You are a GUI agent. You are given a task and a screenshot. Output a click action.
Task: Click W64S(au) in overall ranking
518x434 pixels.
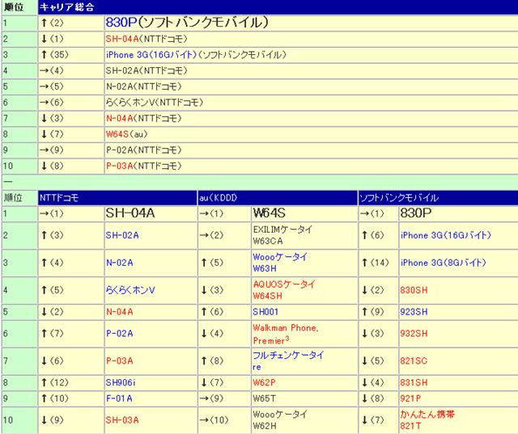point(126,134)
